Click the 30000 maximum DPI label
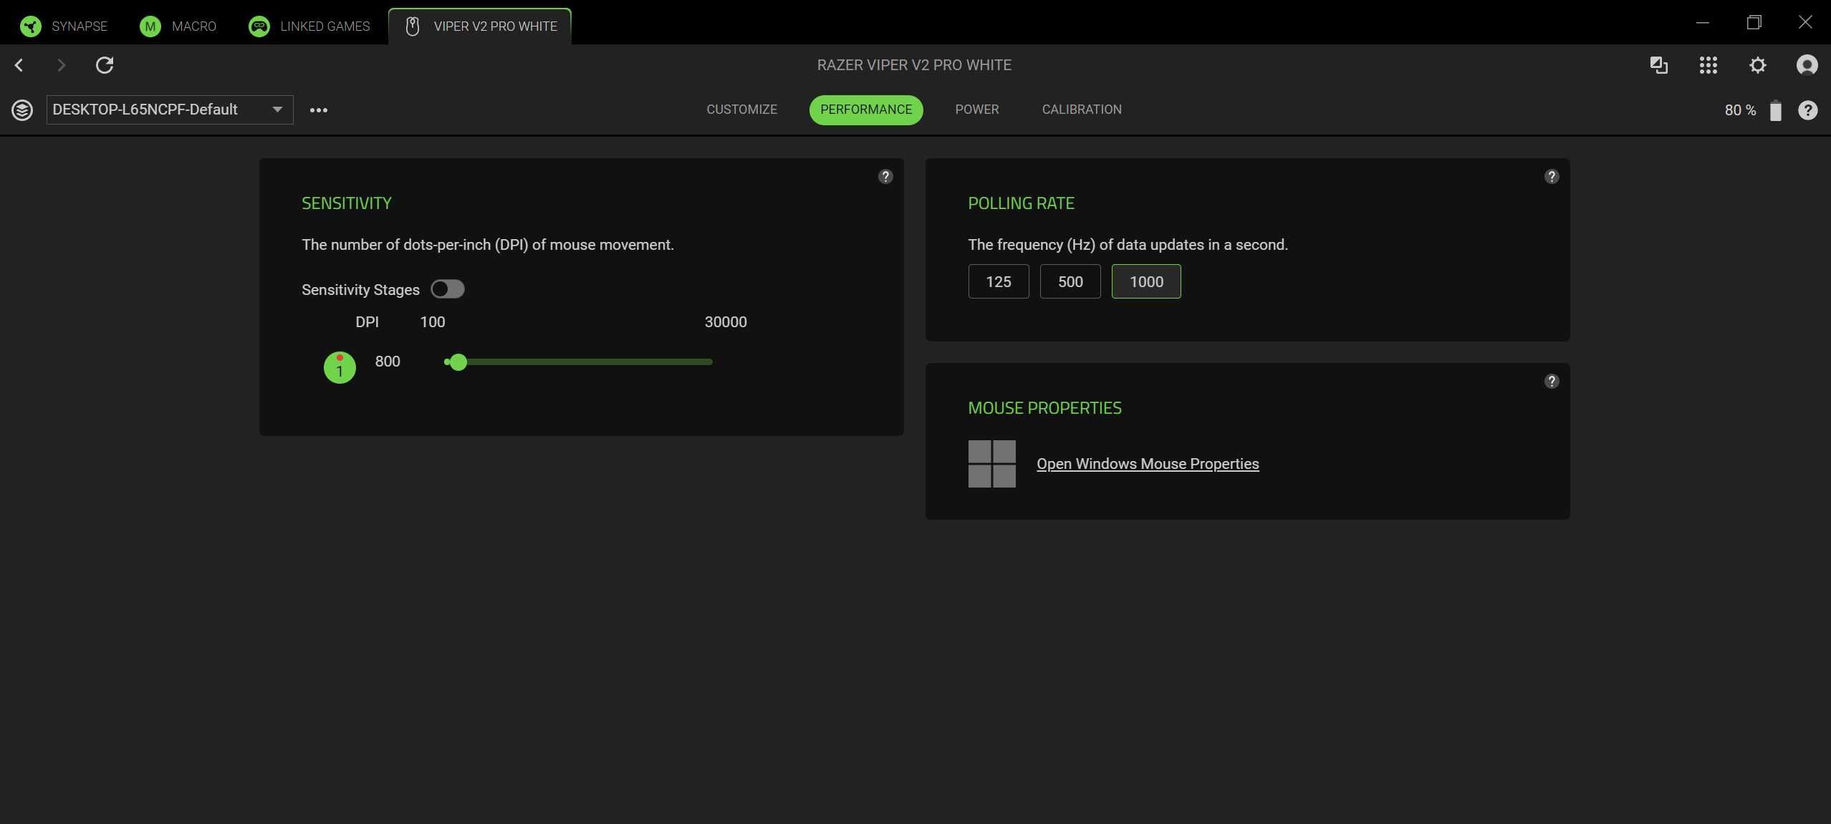 (x=726, y=322)
